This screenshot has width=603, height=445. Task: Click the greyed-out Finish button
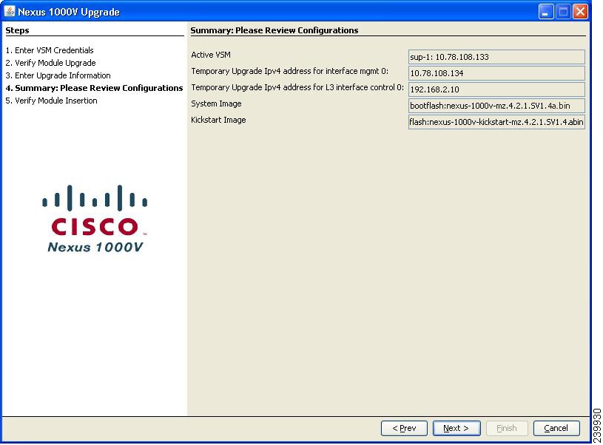(x=507, y=428)
